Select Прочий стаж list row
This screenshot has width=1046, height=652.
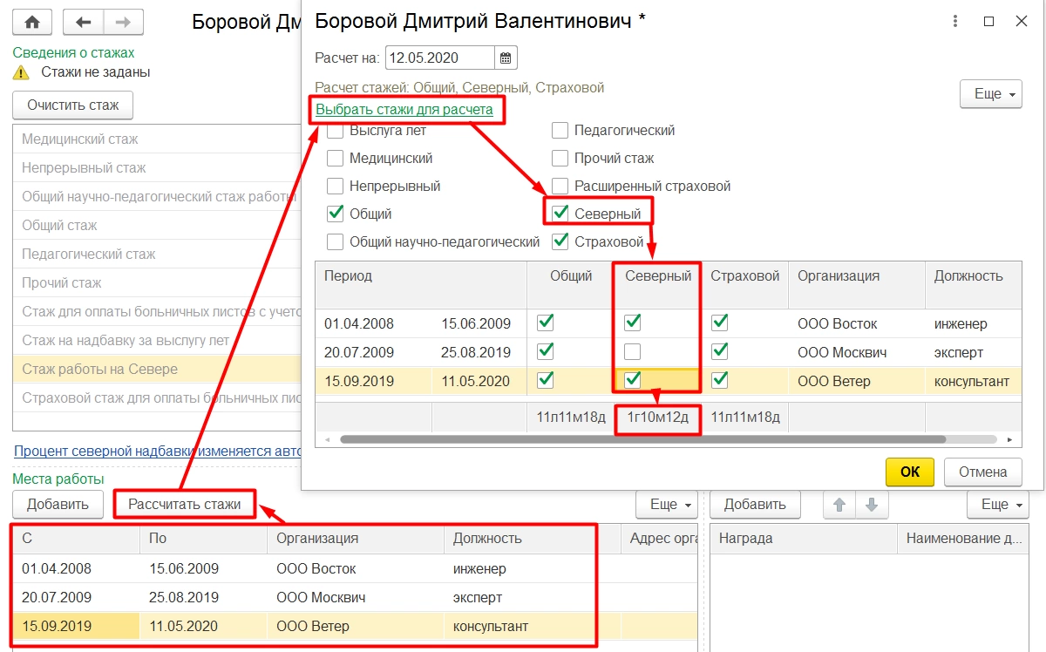(157, 283)
